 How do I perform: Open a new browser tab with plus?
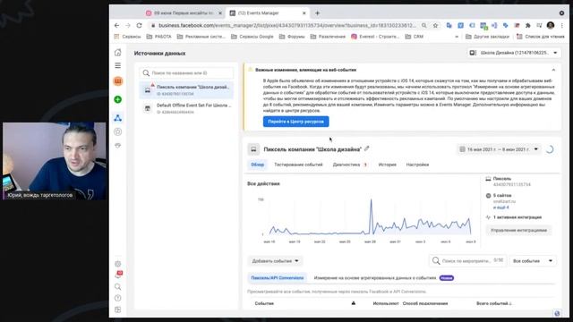(x=317, y=13)
